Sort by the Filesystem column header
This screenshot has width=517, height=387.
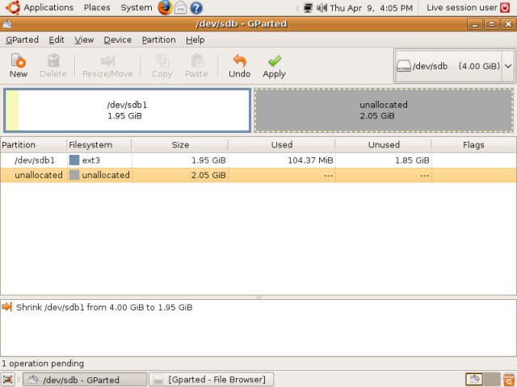pyautogui.click(x=99, y=145)
